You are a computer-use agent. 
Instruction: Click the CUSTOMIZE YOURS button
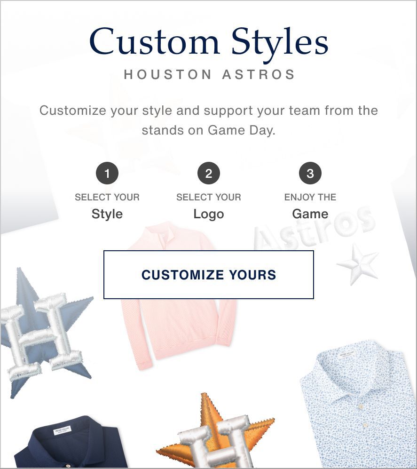[x=208, y=275]
